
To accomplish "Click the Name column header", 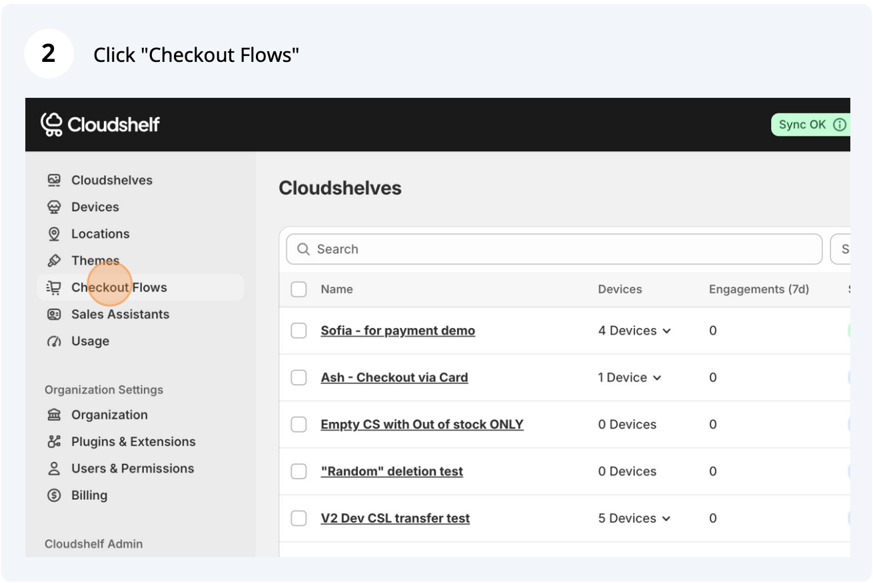I will pyautogui.click(x=337, y=290).
